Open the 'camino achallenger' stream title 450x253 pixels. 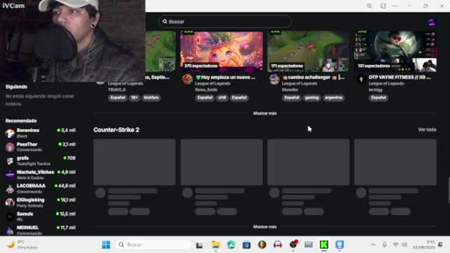(314, 77)
